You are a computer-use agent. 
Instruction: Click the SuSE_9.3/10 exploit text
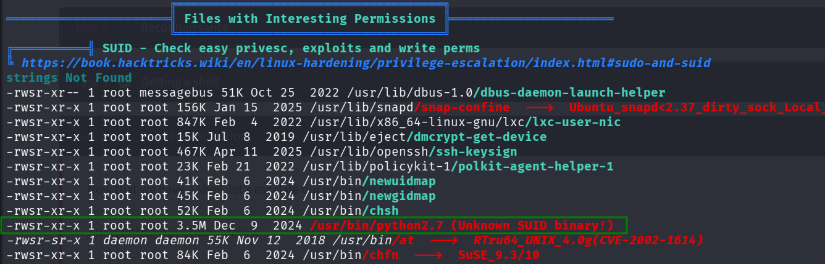(x=499, y=255)
